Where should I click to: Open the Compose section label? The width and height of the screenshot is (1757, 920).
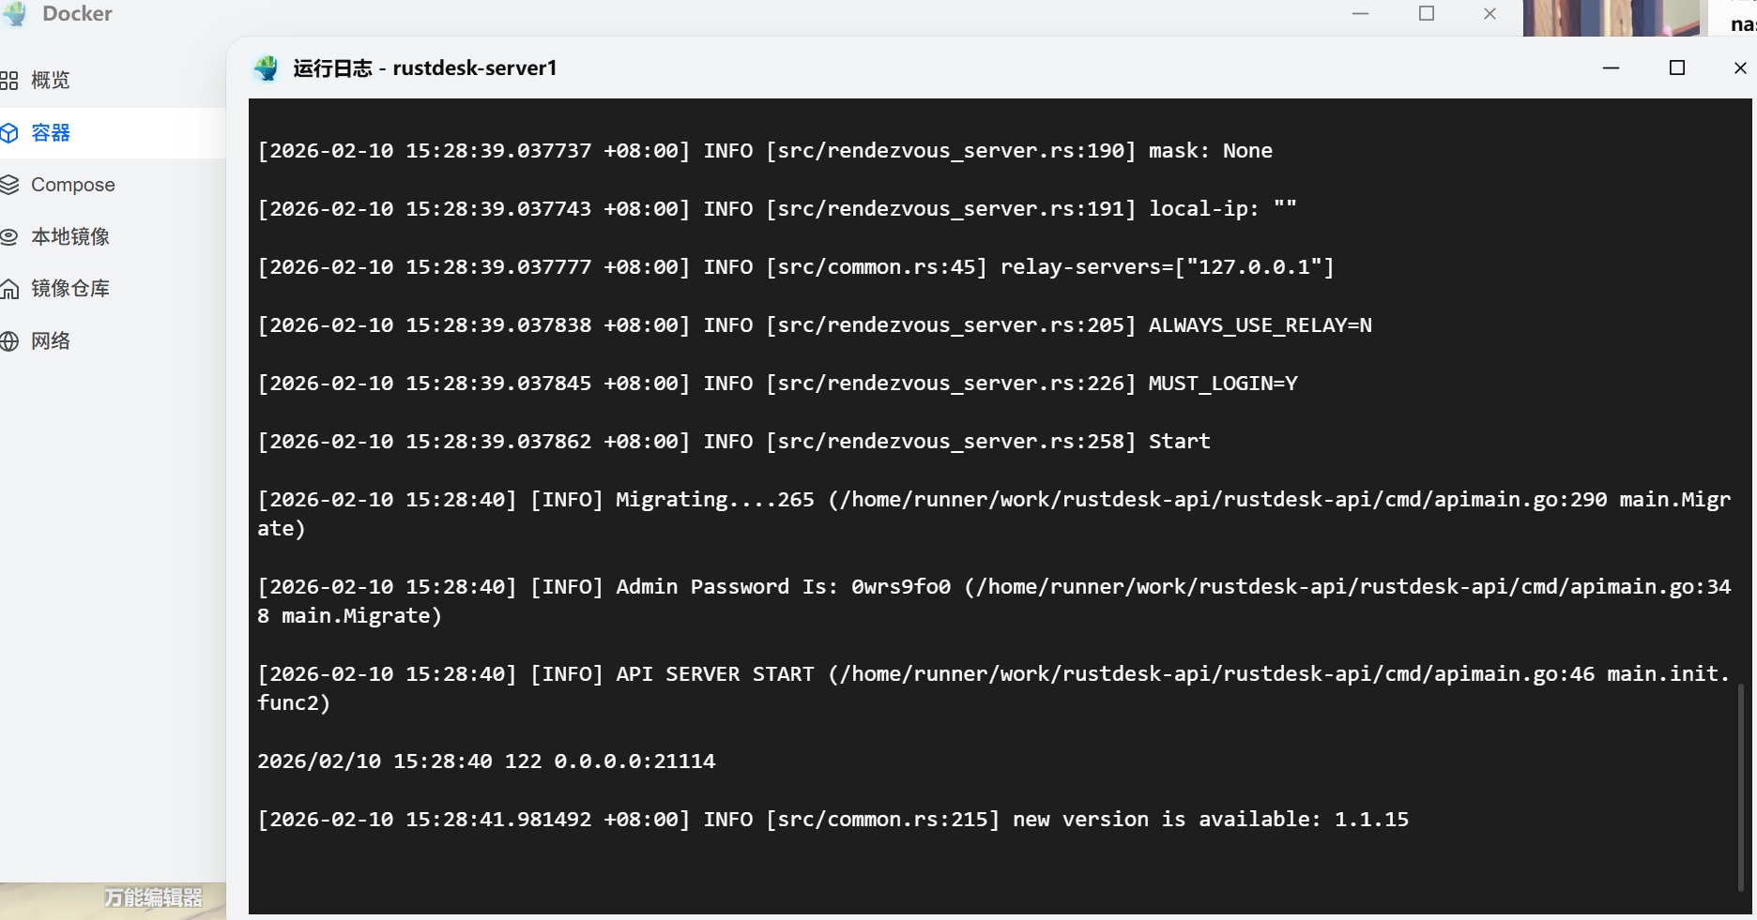coord(73,185)
